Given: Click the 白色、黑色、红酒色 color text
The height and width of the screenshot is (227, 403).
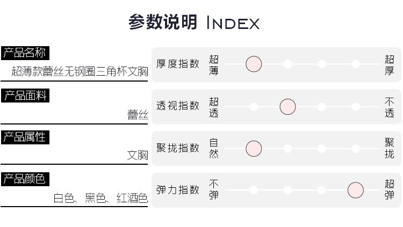Looking at the screenshot, I should click(x=100, y=198).
